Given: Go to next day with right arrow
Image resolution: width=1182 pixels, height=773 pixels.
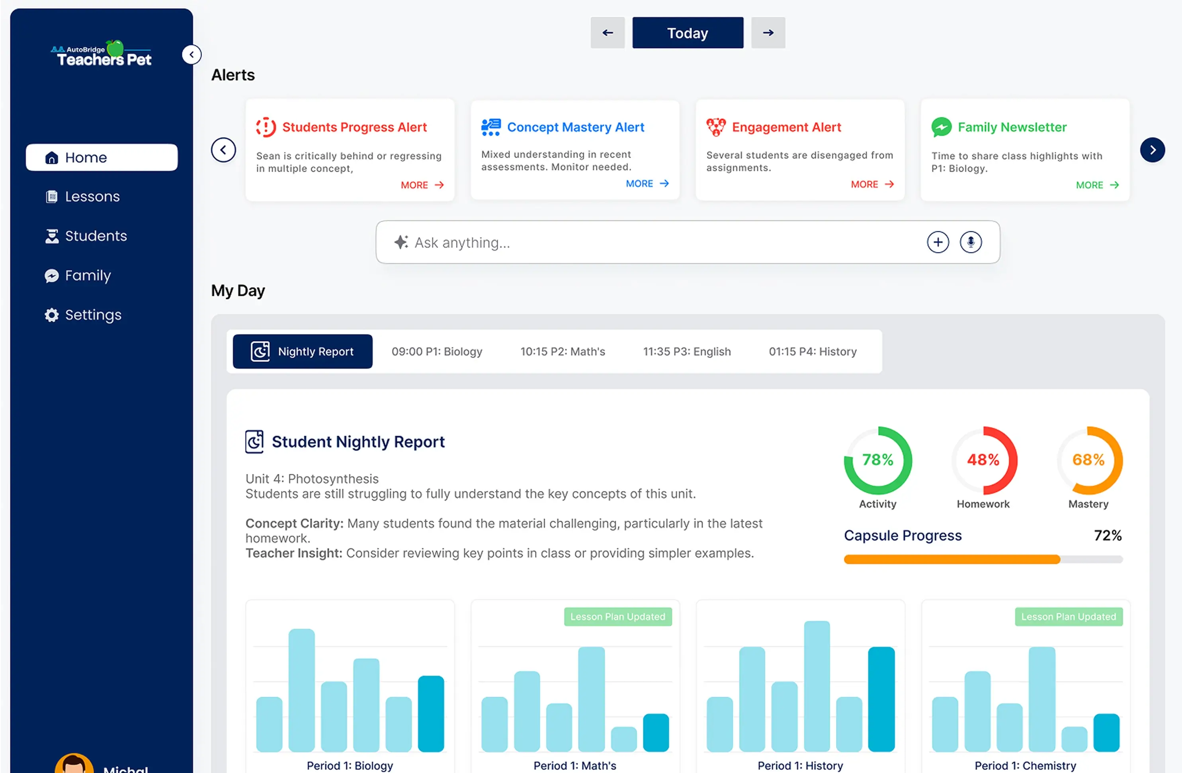Looking at the screenshot, I should 768,33.
